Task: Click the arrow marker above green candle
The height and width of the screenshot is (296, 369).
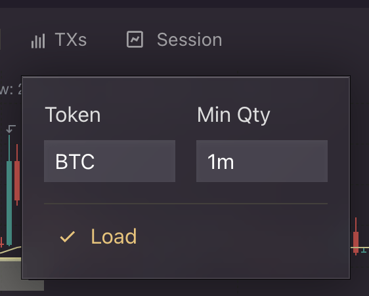Action: [11, 129]
